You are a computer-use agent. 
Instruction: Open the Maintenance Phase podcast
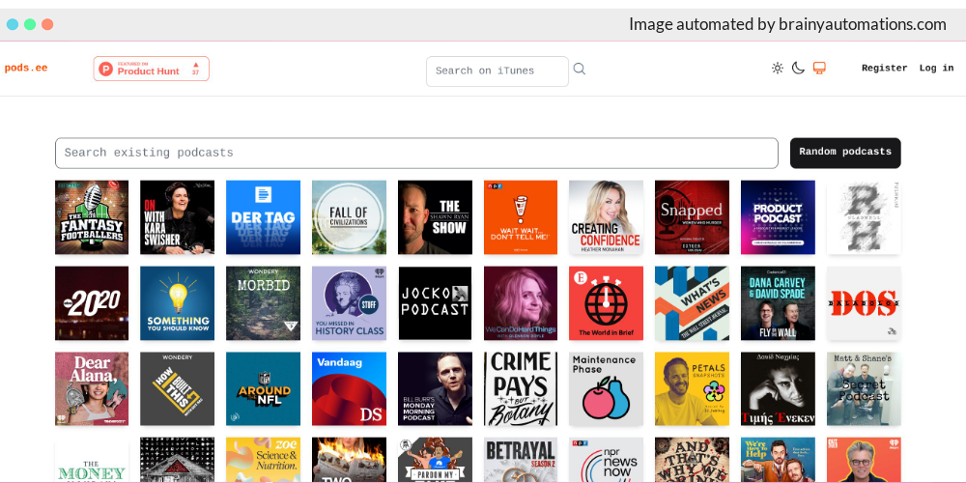[607, 388]
